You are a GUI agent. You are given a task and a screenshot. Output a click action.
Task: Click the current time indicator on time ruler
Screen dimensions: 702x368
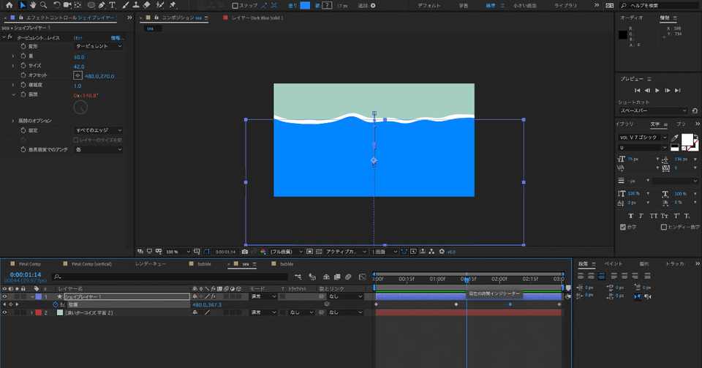tap(467, 279)
